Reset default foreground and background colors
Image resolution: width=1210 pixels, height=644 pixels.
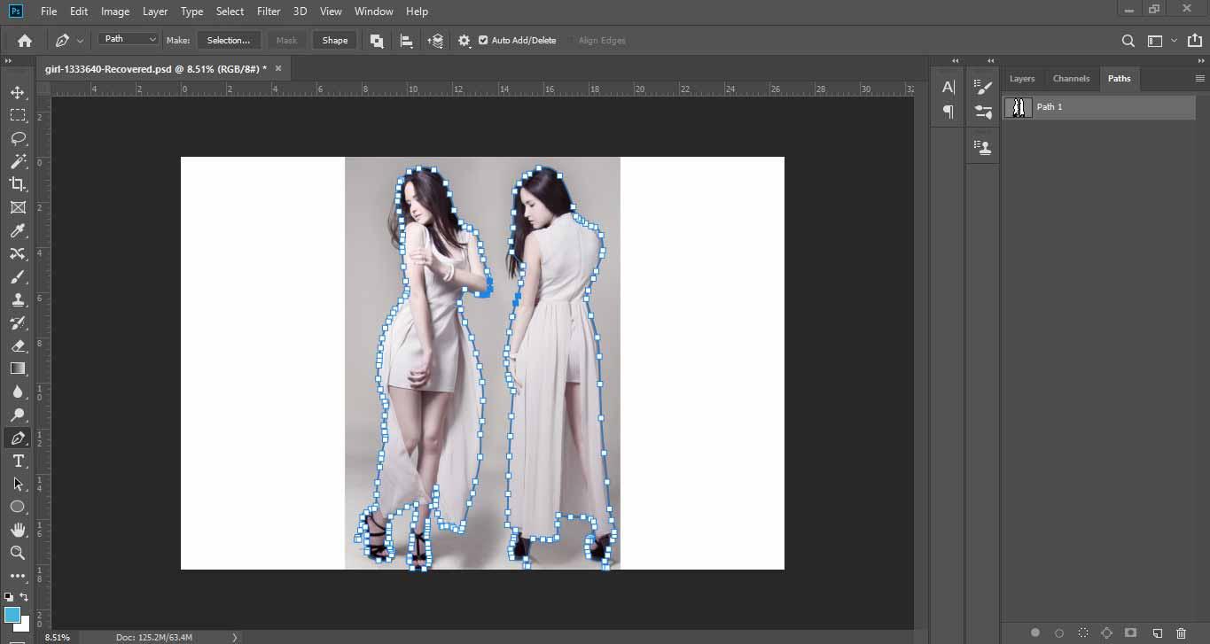8,598
